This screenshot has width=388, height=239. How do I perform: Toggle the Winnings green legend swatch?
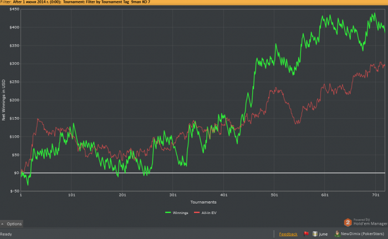point(168,212)
